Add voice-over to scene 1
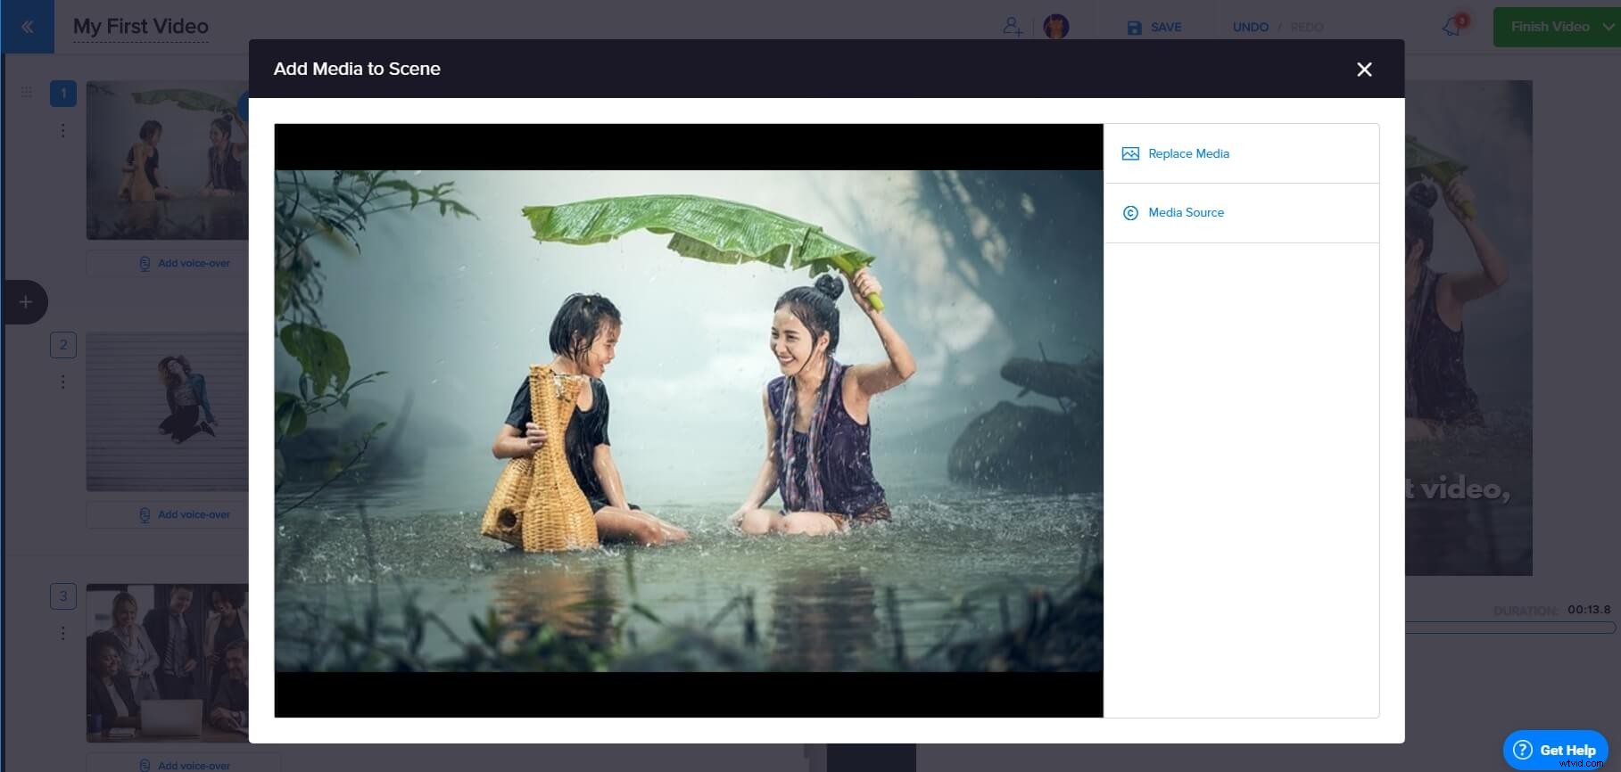This screenshot has width=1621, height=772. [x=185, y=264]
